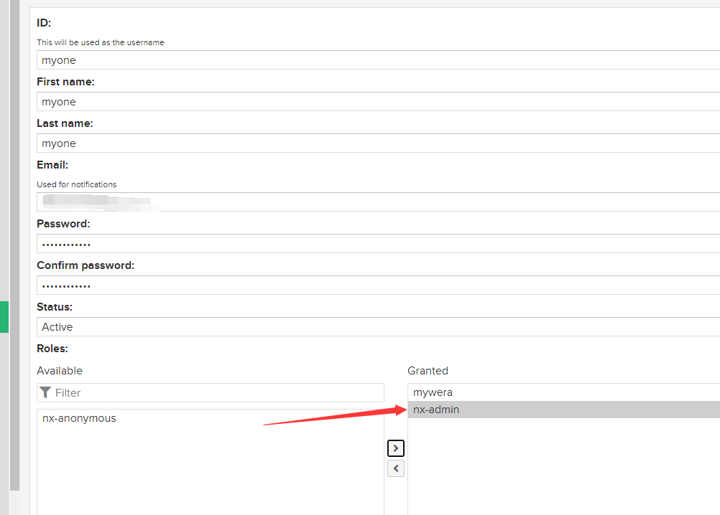Select the nx-admin granted role

[x=436, y=410]
